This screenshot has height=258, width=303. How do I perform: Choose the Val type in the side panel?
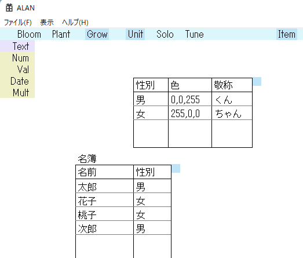(x=17, y=69)
